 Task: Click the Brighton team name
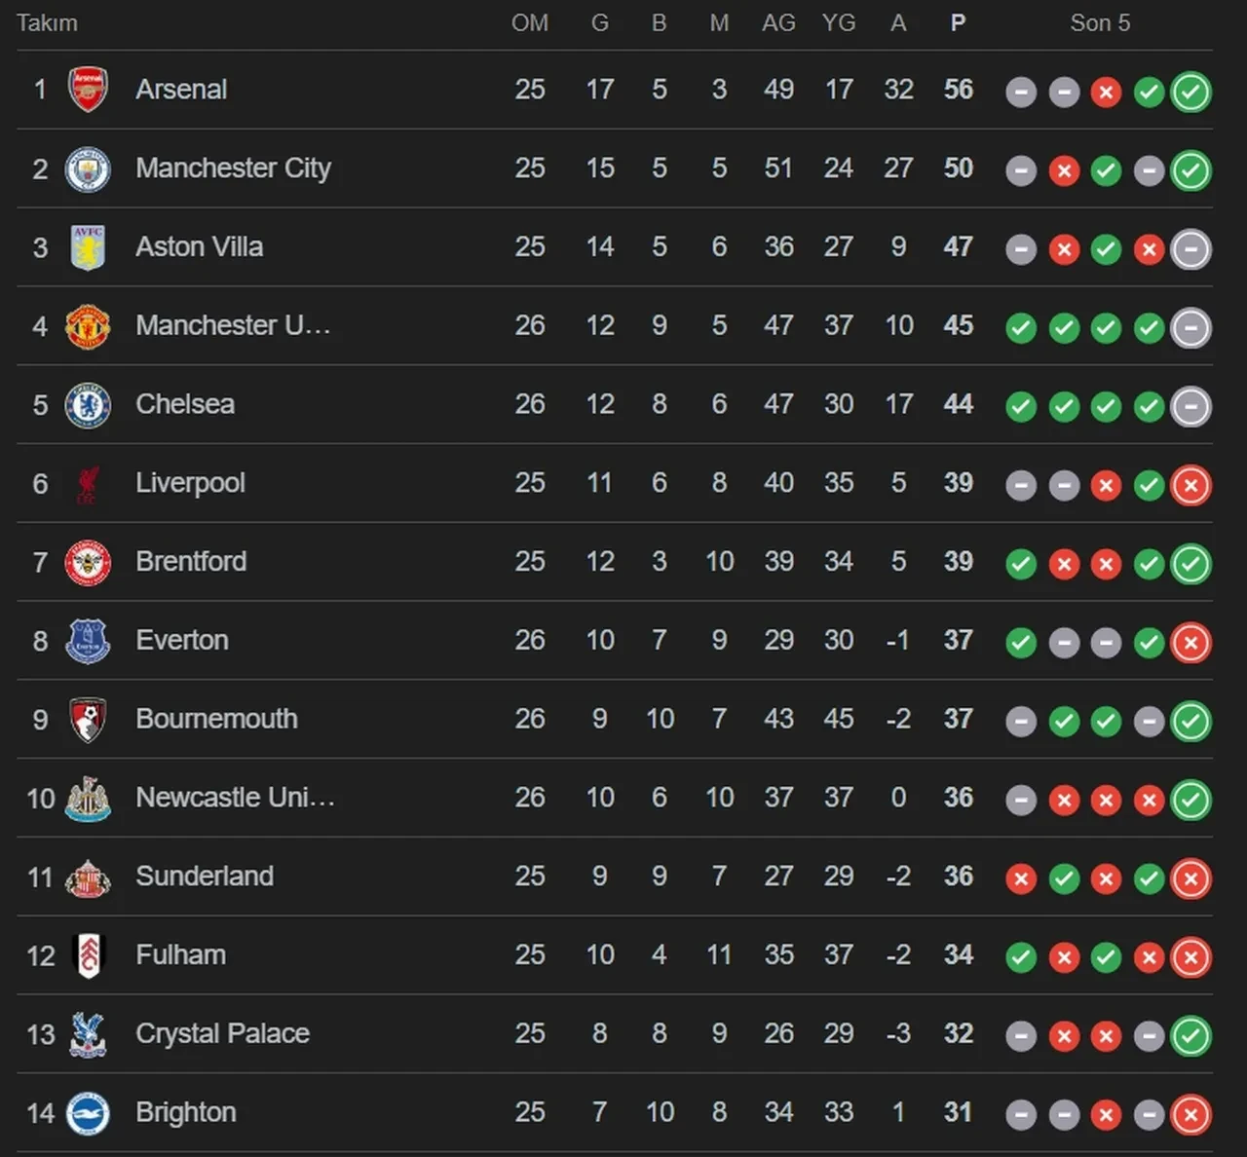(186, 1112)
